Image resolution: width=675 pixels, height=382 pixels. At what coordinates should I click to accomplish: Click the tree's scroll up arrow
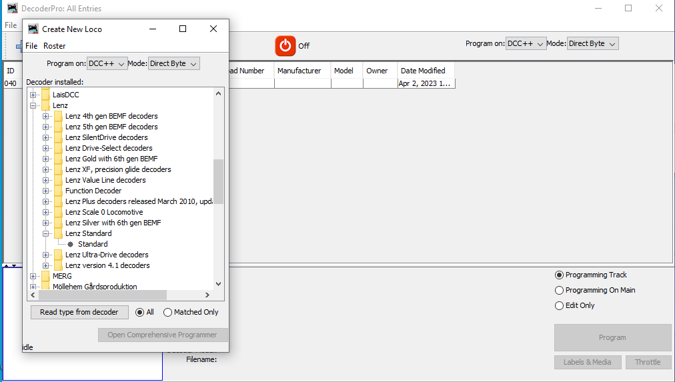point(218,93)
